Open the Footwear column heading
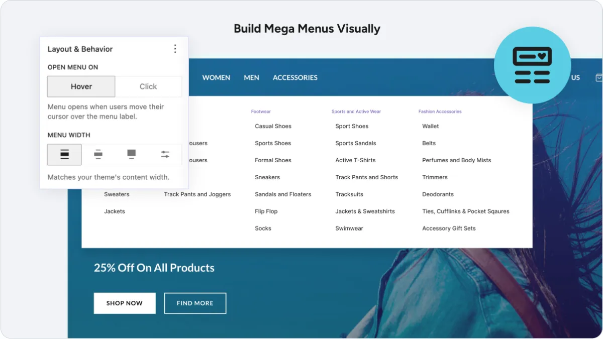 pyautogui.click(x=261, y=111)
